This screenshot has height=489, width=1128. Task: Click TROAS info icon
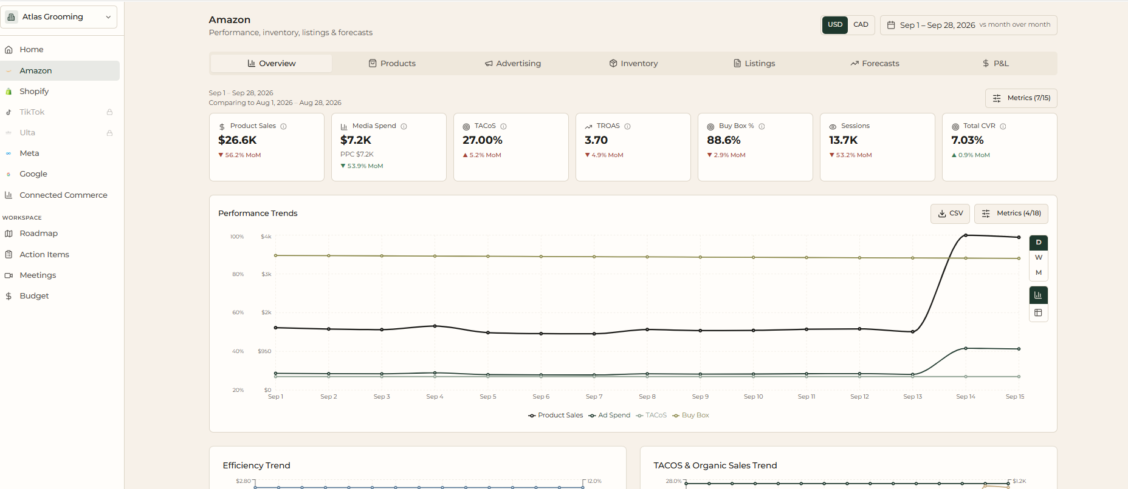point(628,127)
